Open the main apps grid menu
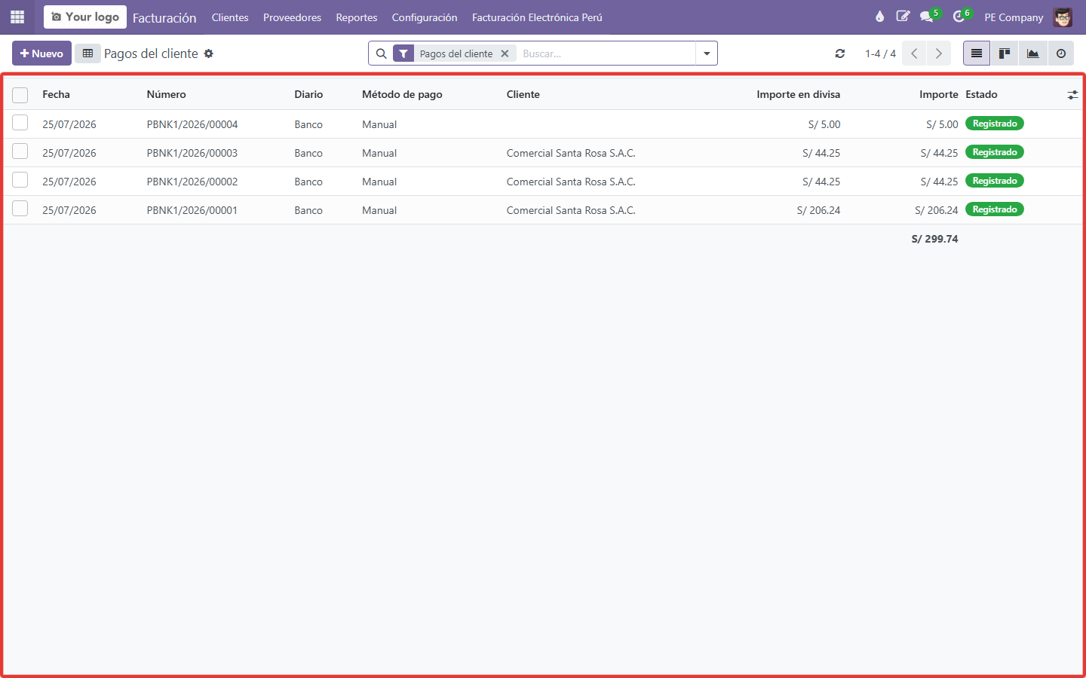Screen dimensions: 1086x678 [17, 17]
